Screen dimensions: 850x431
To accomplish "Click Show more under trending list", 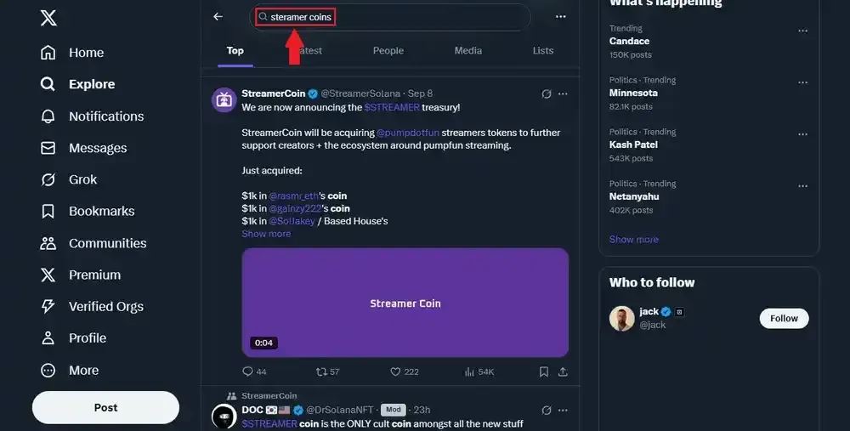I will (633, 239).
